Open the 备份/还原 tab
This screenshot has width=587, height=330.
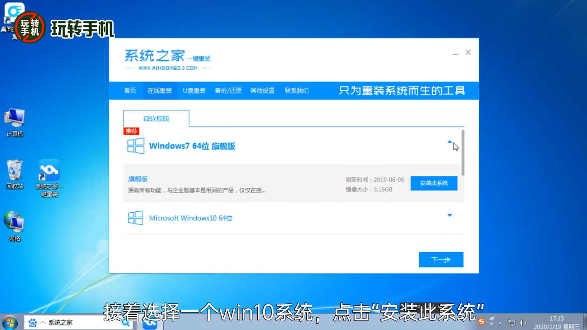pyautogui.click(x=228, y=91)
